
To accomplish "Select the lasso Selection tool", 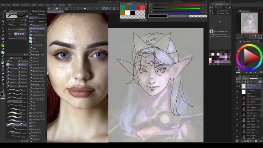I will (x=3, y=28).
